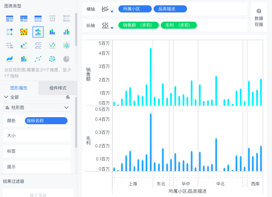
Task: Click the bar icon beside 全部
Action: 68,97
